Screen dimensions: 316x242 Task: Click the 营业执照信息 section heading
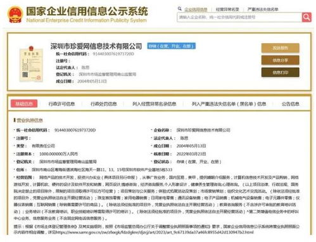coord(30,120)
